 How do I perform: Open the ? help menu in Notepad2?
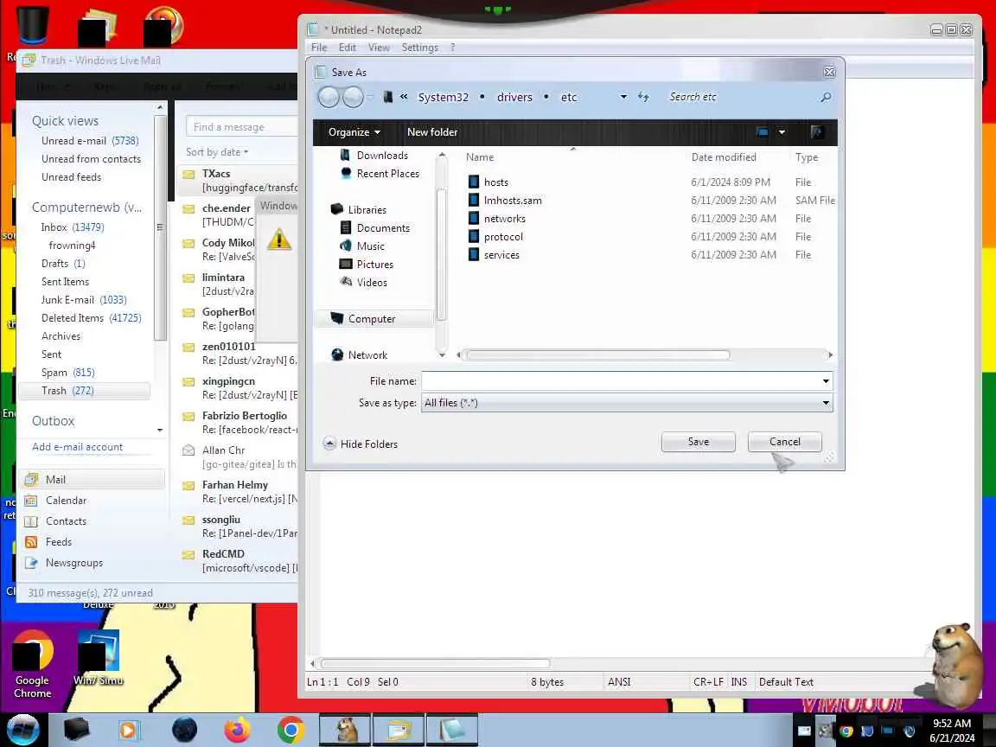(452, 48)
